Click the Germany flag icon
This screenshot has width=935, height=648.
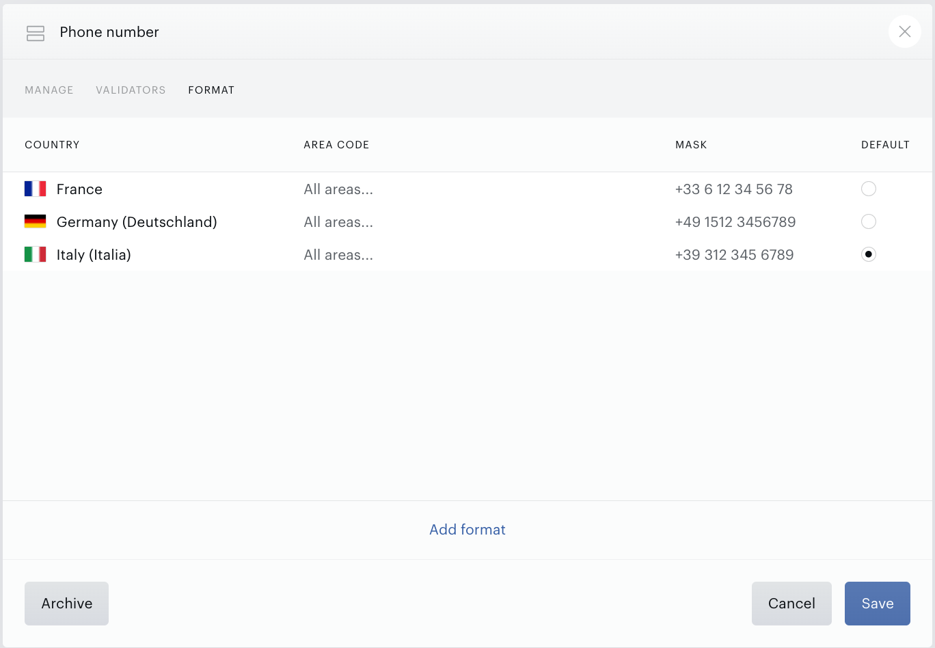(x=36, y=221)
